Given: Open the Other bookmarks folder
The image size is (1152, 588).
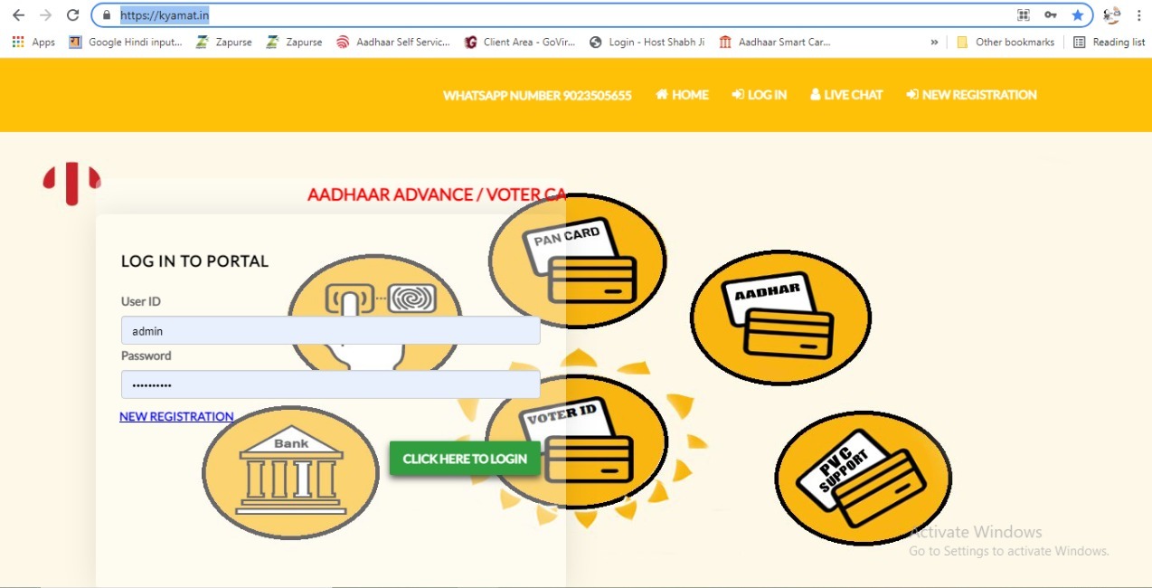Looking at the screenshot, I should pos(1006,42).
